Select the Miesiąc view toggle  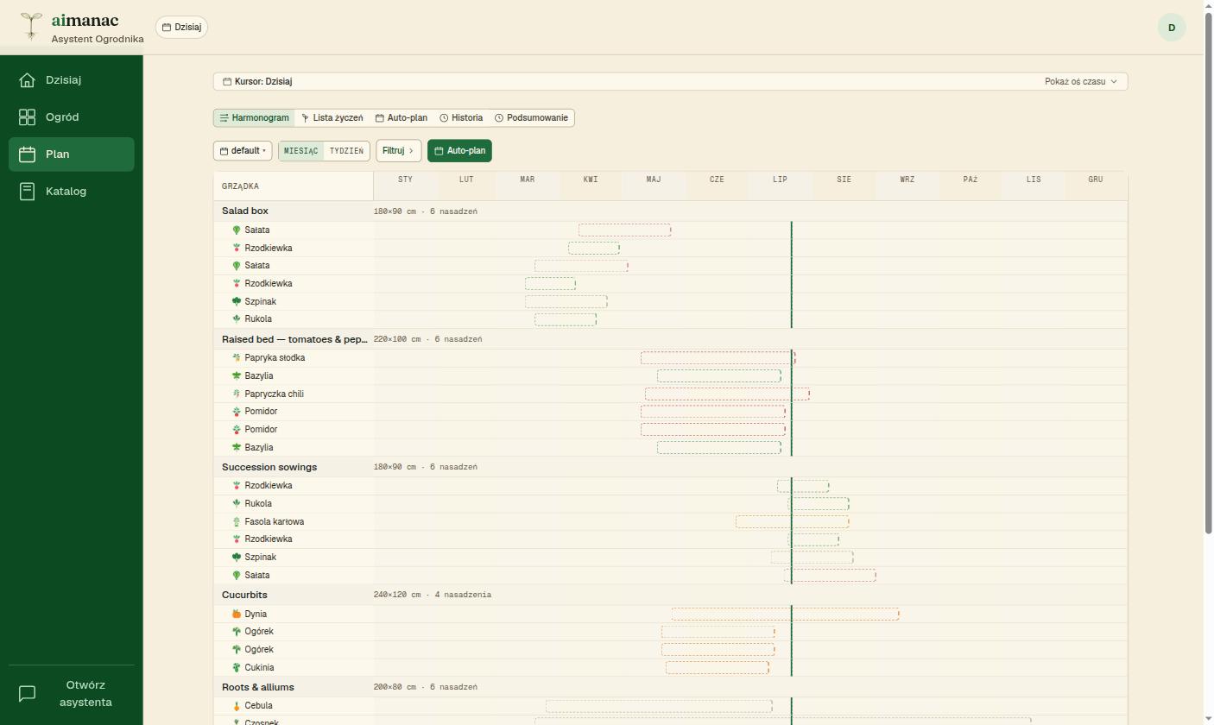[x=301, y=151]
